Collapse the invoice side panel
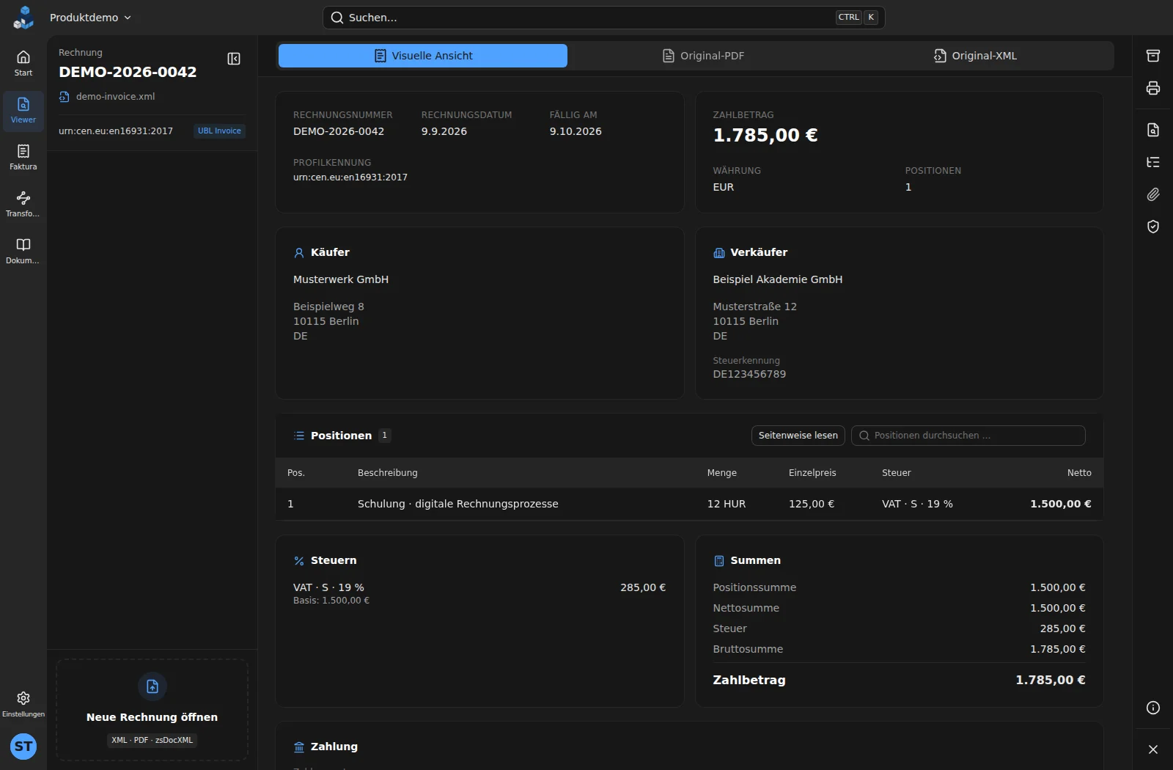This screenshot has height=770, width=1173. (234, 59)
